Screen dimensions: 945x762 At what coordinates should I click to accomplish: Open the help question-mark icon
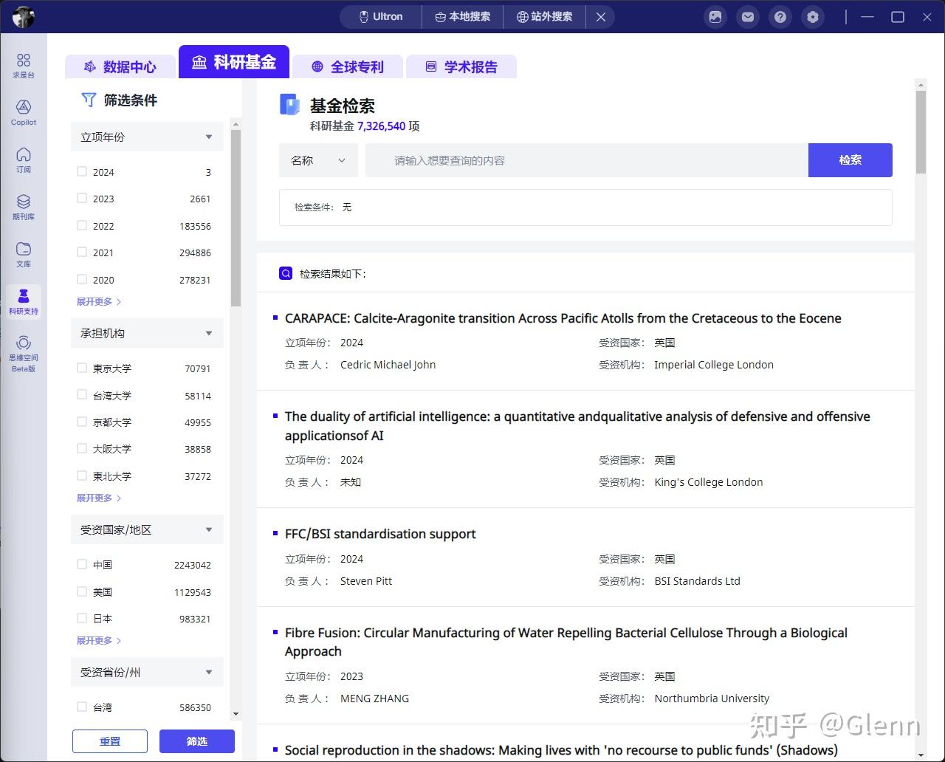(x=780, y=16)
